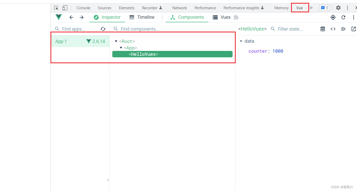Viewport: 357px width, 191px height.
Task: Collapse the data section arrow
Action: 241,41
